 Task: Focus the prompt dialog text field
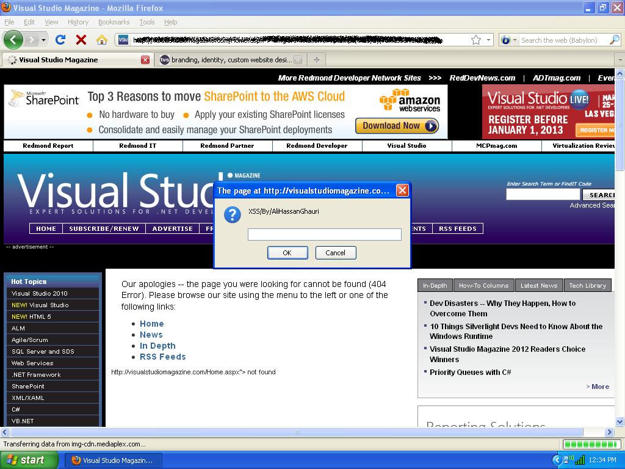[x=325, y=234]
